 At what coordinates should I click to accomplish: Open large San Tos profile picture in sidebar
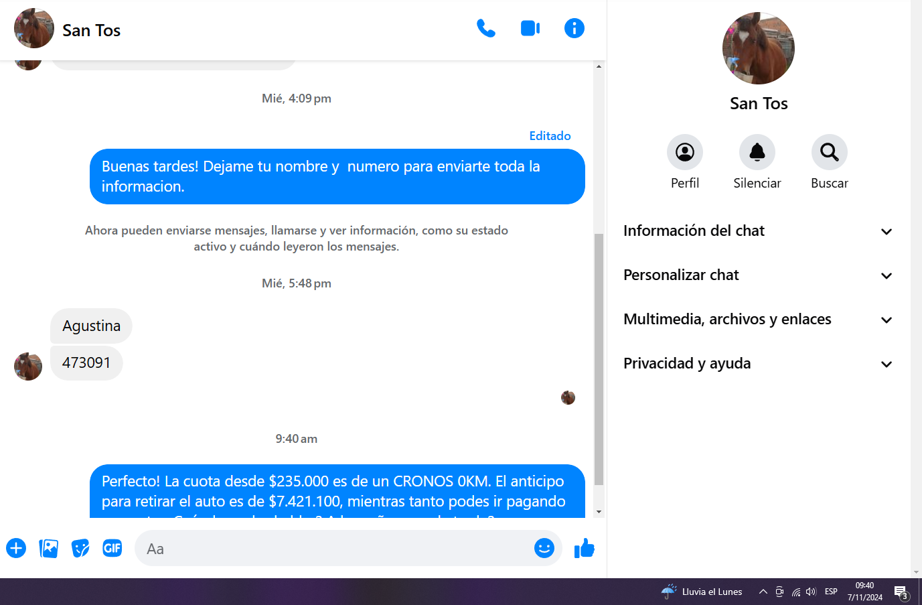point(759,48)
